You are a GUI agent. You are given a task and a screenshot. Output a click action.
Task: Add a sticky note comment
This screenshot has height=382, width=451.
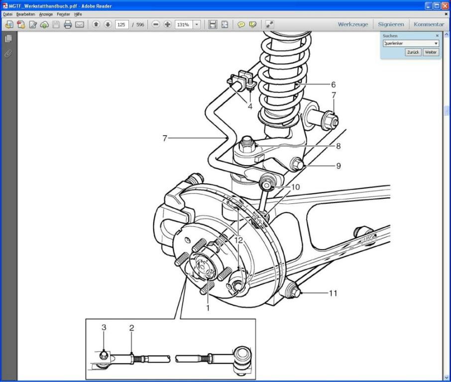pyautogui.click(x=241, y=24)
